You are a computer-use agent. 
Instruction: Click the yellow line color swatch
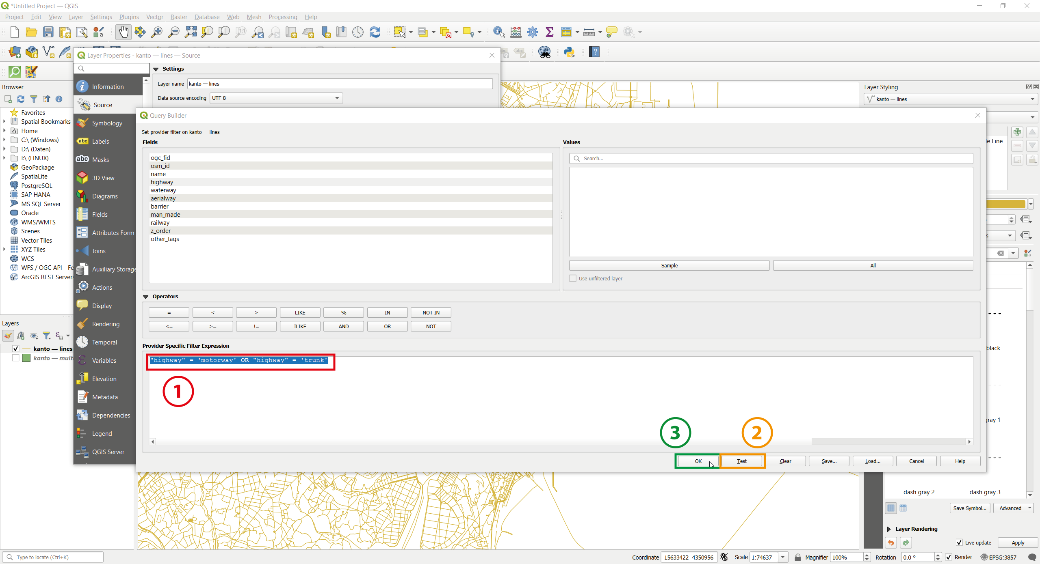[x=1005, y=204]
